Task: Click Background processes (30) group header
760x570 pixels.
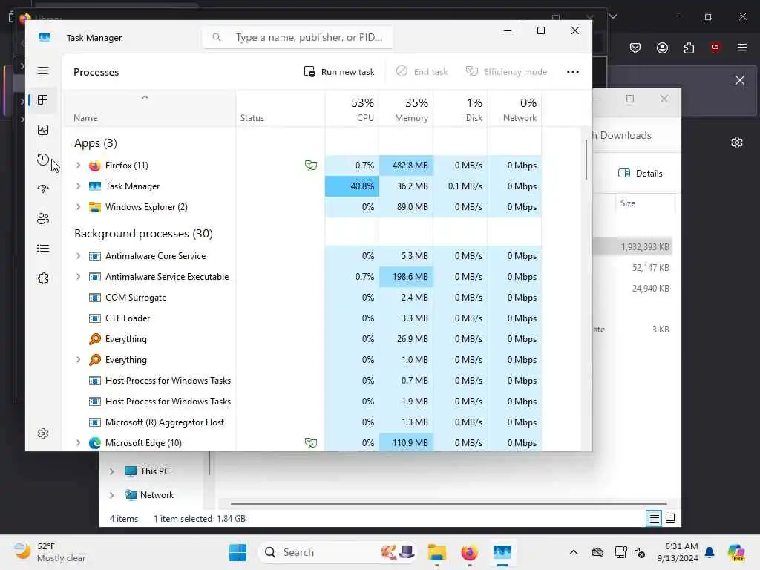Action: [x=143, y=234]
